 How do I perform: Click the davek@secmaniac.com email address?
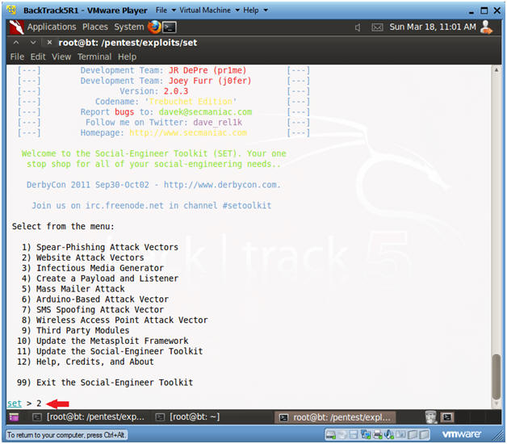(x=205, y=112)
